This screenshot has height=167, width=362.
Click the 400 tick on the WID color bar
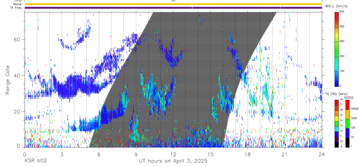pyautogui.click(x=342, y=26)
